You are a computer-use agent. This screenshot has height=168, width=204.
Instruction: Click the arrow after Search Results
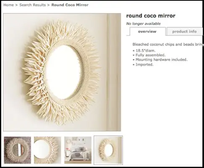49,5
